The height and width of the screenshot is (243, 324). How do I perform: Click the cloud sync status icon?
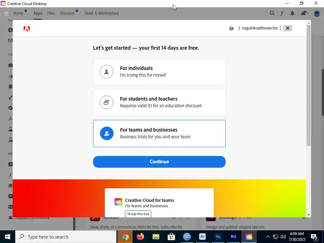pyautogui.click(x=304, y=13)
